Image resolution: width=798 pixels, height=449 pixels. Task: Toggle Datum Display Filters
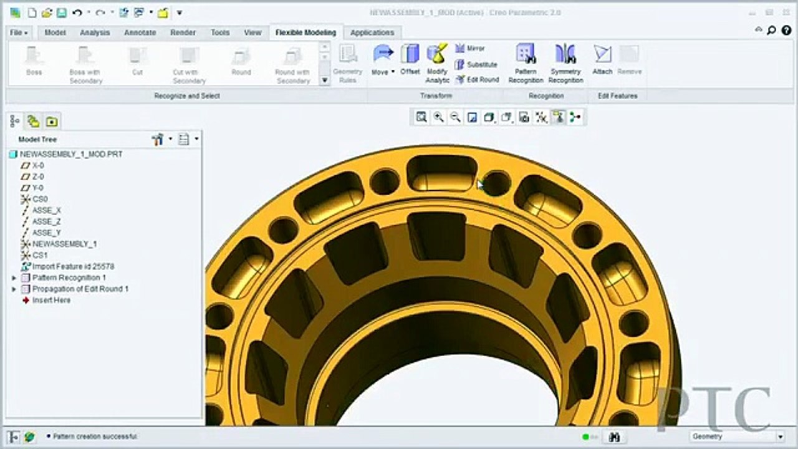click(541, 117)
